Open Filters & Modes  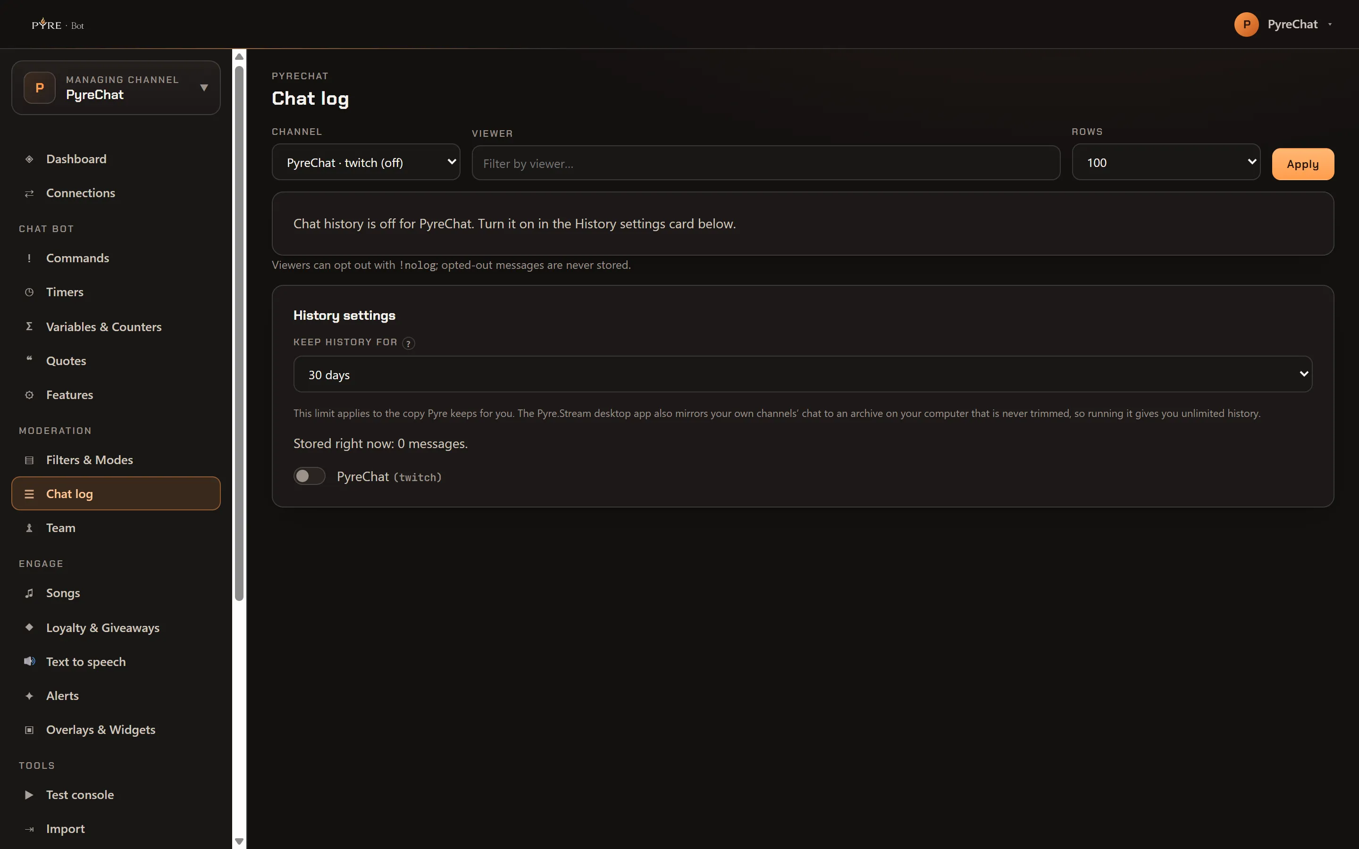coord(116,460)
